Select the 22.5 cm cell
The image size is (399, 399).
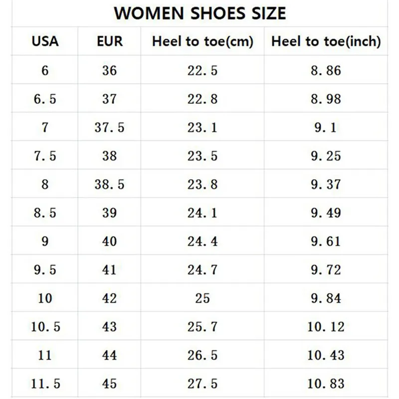point(202,70)
